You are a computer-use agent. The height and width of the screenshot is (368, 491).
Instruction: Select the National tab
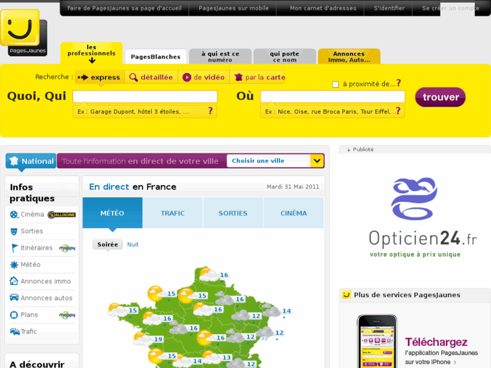click(x=31, y=161)
